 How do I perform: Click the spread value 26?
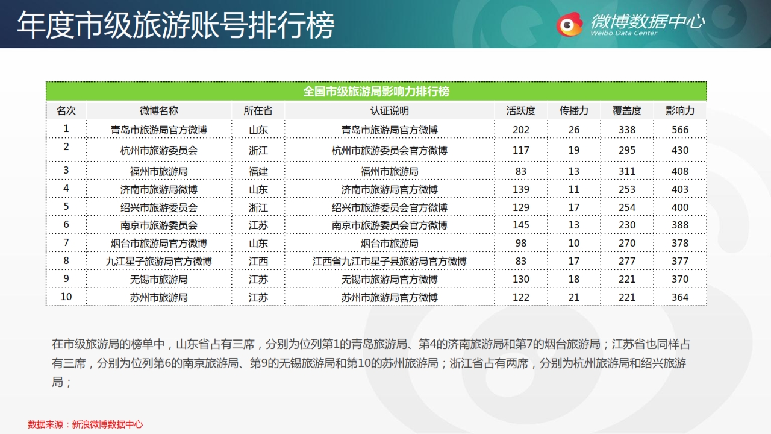[x=574, y=130]
